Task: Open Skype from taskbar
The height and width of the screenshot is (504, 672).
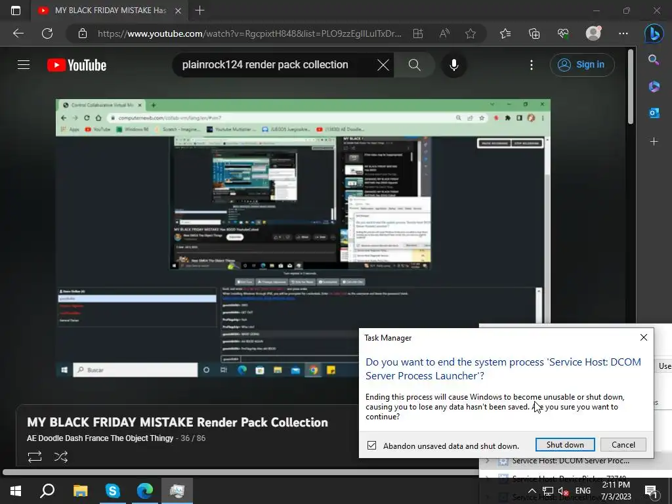Action: coord(112,491)
